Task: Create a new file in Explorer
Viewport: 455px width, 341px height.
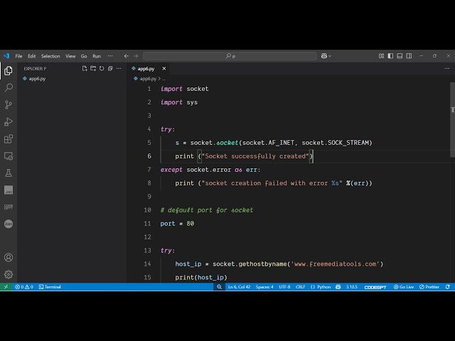Action: pyautogui.click(x=85, y=69)
